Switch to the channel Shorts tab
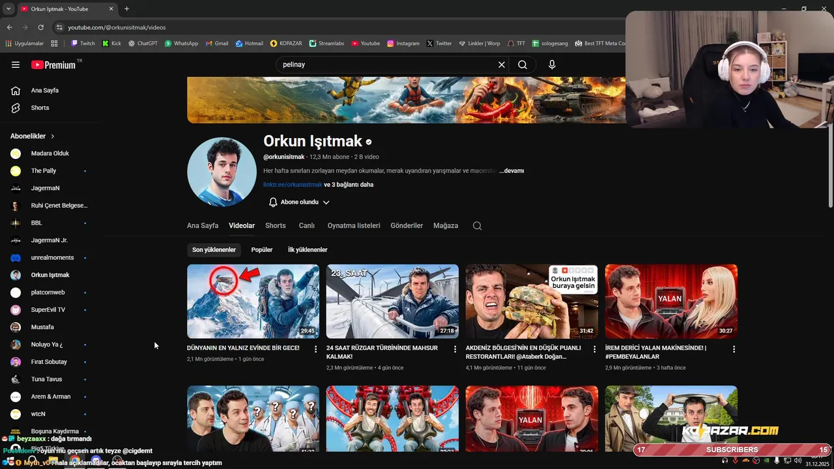This screenshot has height=469, width=834. tap(276, 226)
